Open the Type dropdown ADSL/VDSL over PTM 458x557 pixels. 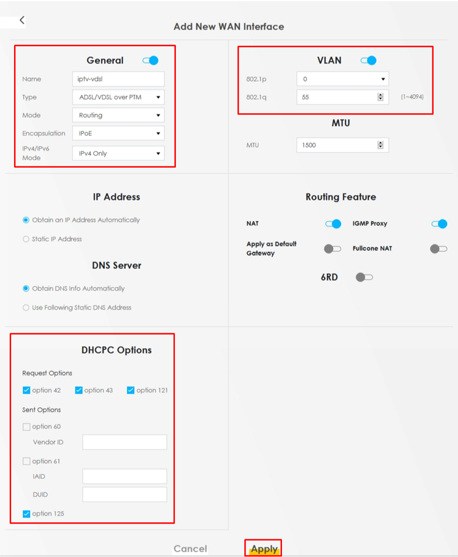(x=118, y=98)
